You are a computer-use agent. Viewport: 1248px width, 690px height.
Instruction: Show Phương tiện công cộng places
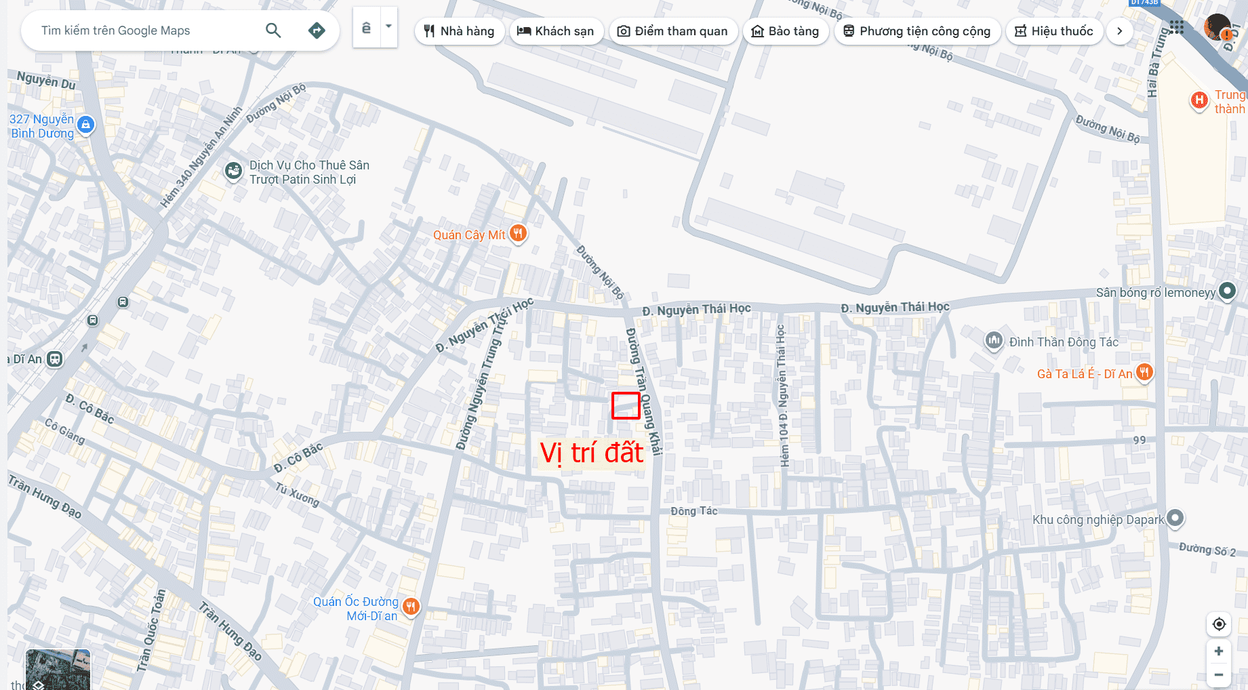coord(917,31)
